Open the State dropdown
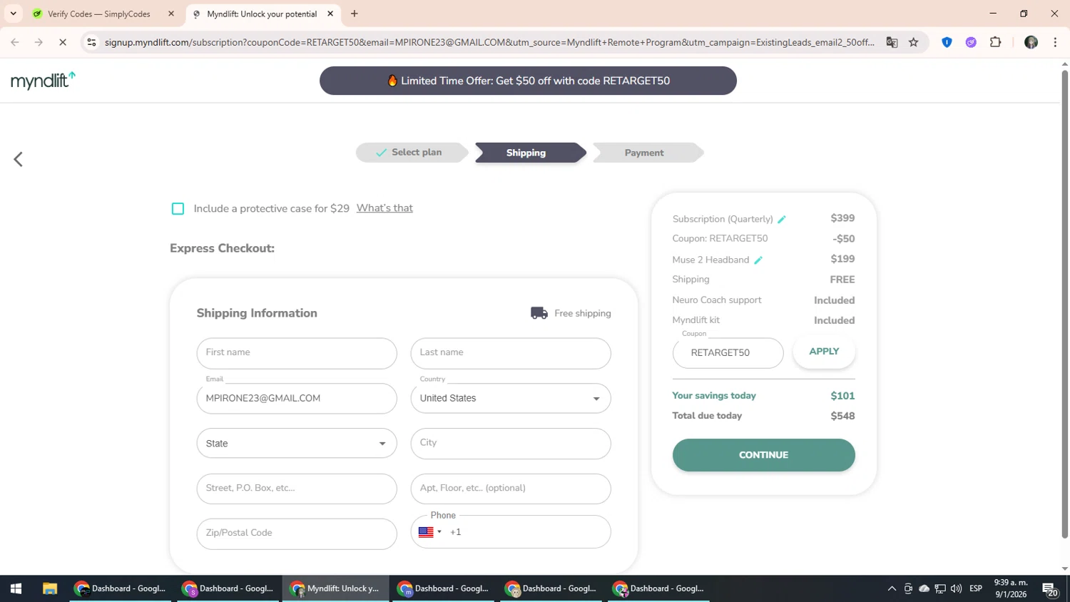 point(297,444)
